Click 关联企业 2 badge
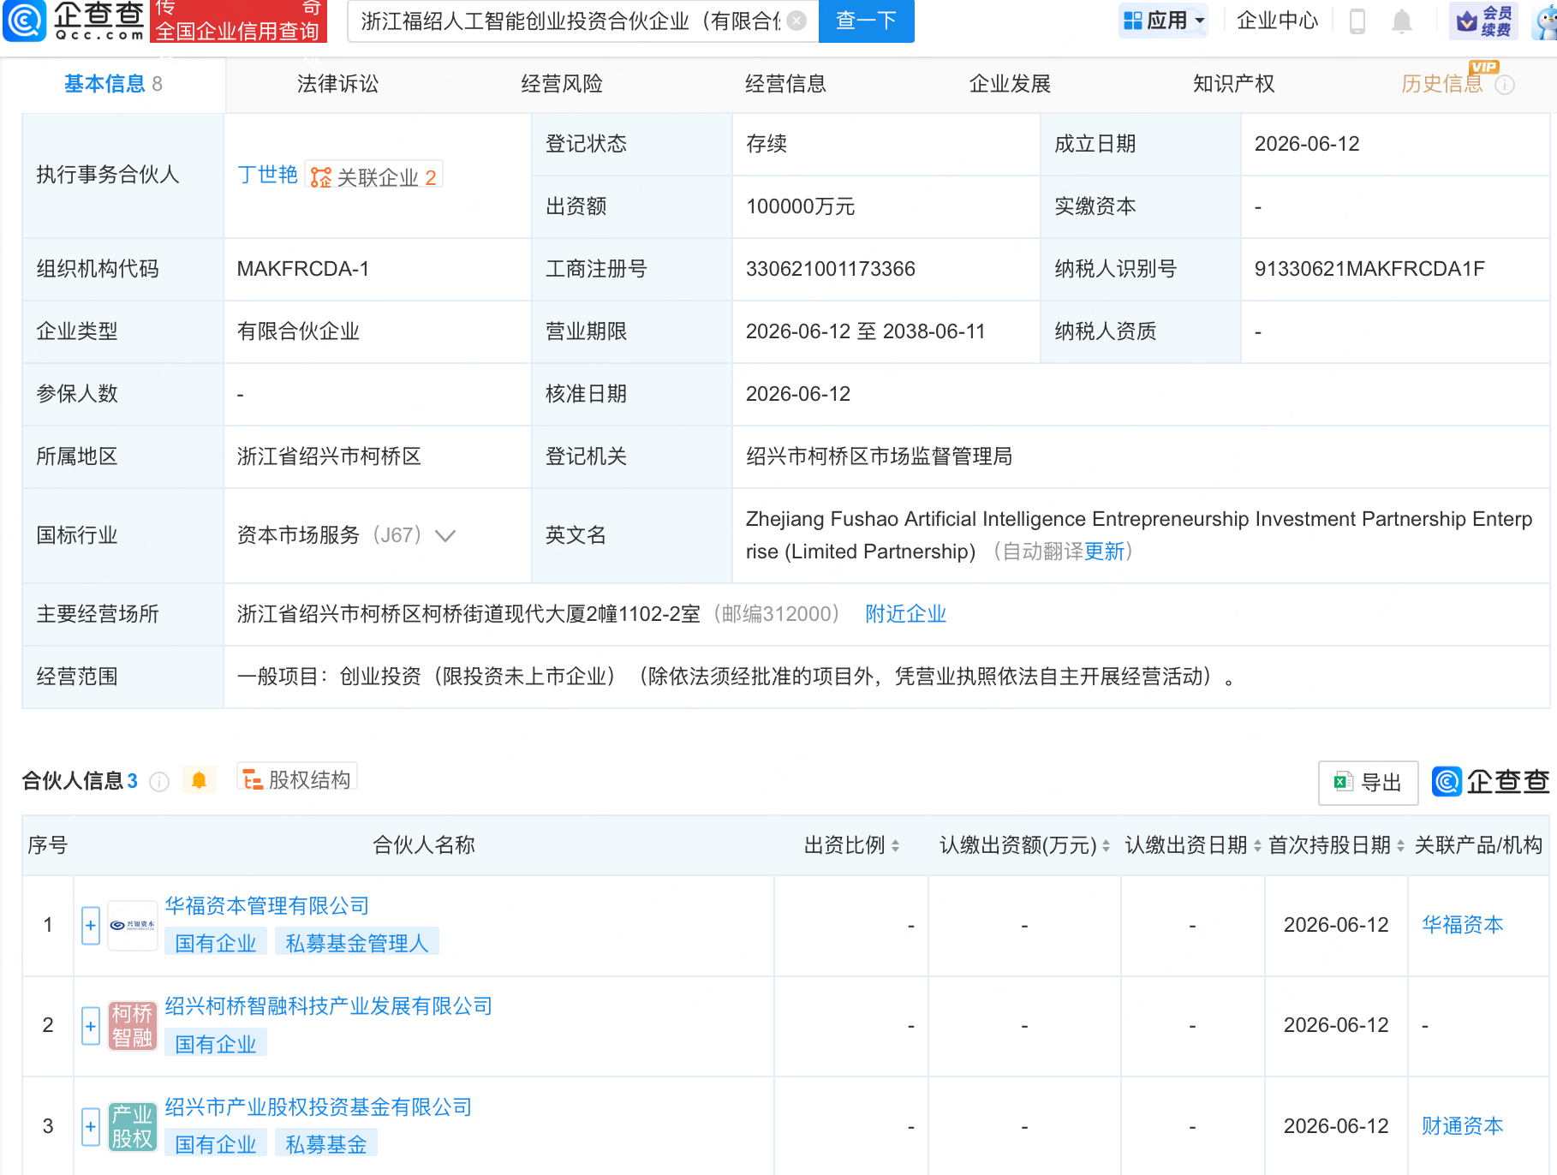Image resolution: width=1557 pixels, height=1175 pixels. pyautogui.click(x=373, y=176)
